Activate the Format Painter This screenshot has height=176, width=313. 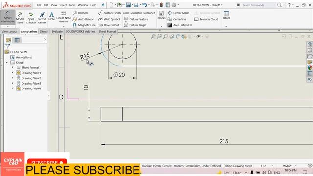42,18
